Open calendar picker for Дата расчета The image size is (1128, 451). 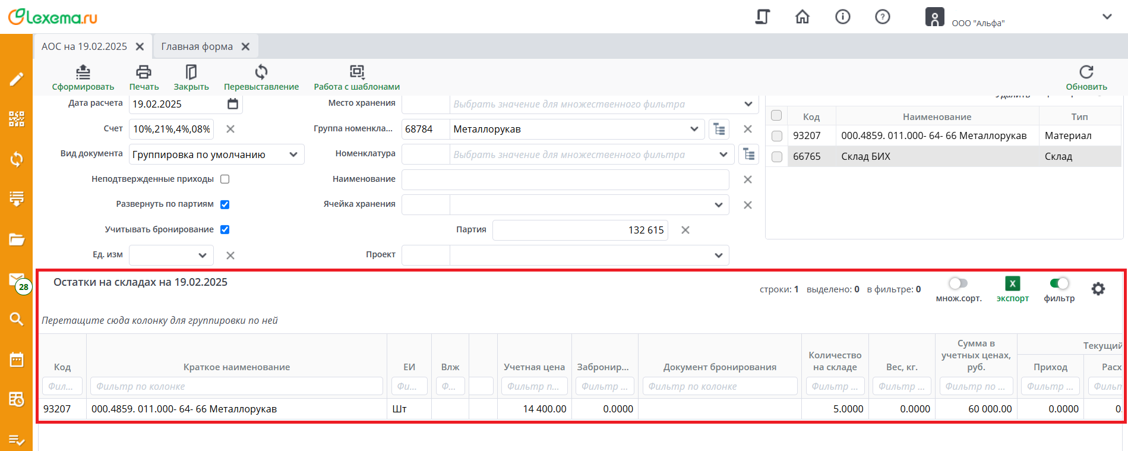233,104
